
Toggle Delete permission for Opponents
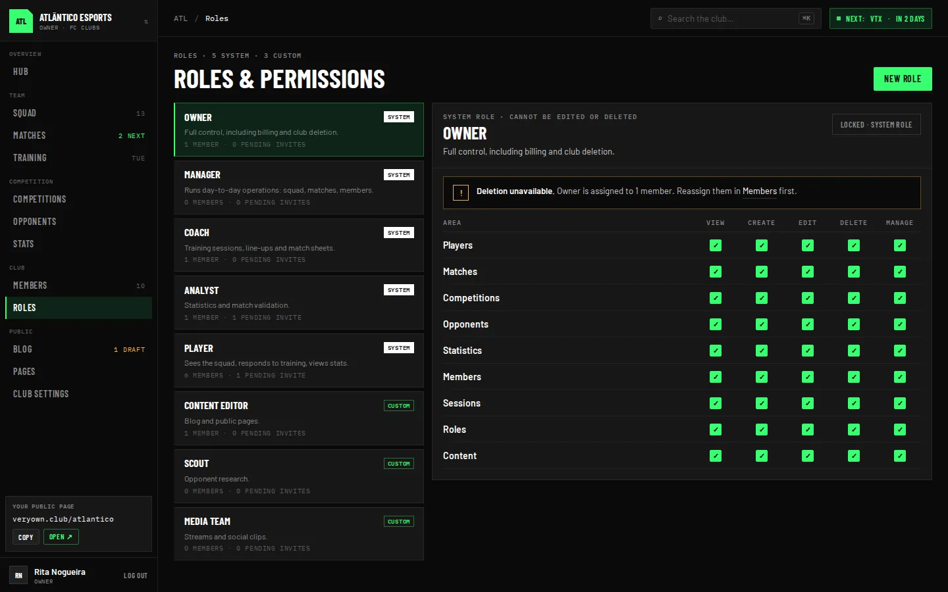pos(854,324)
